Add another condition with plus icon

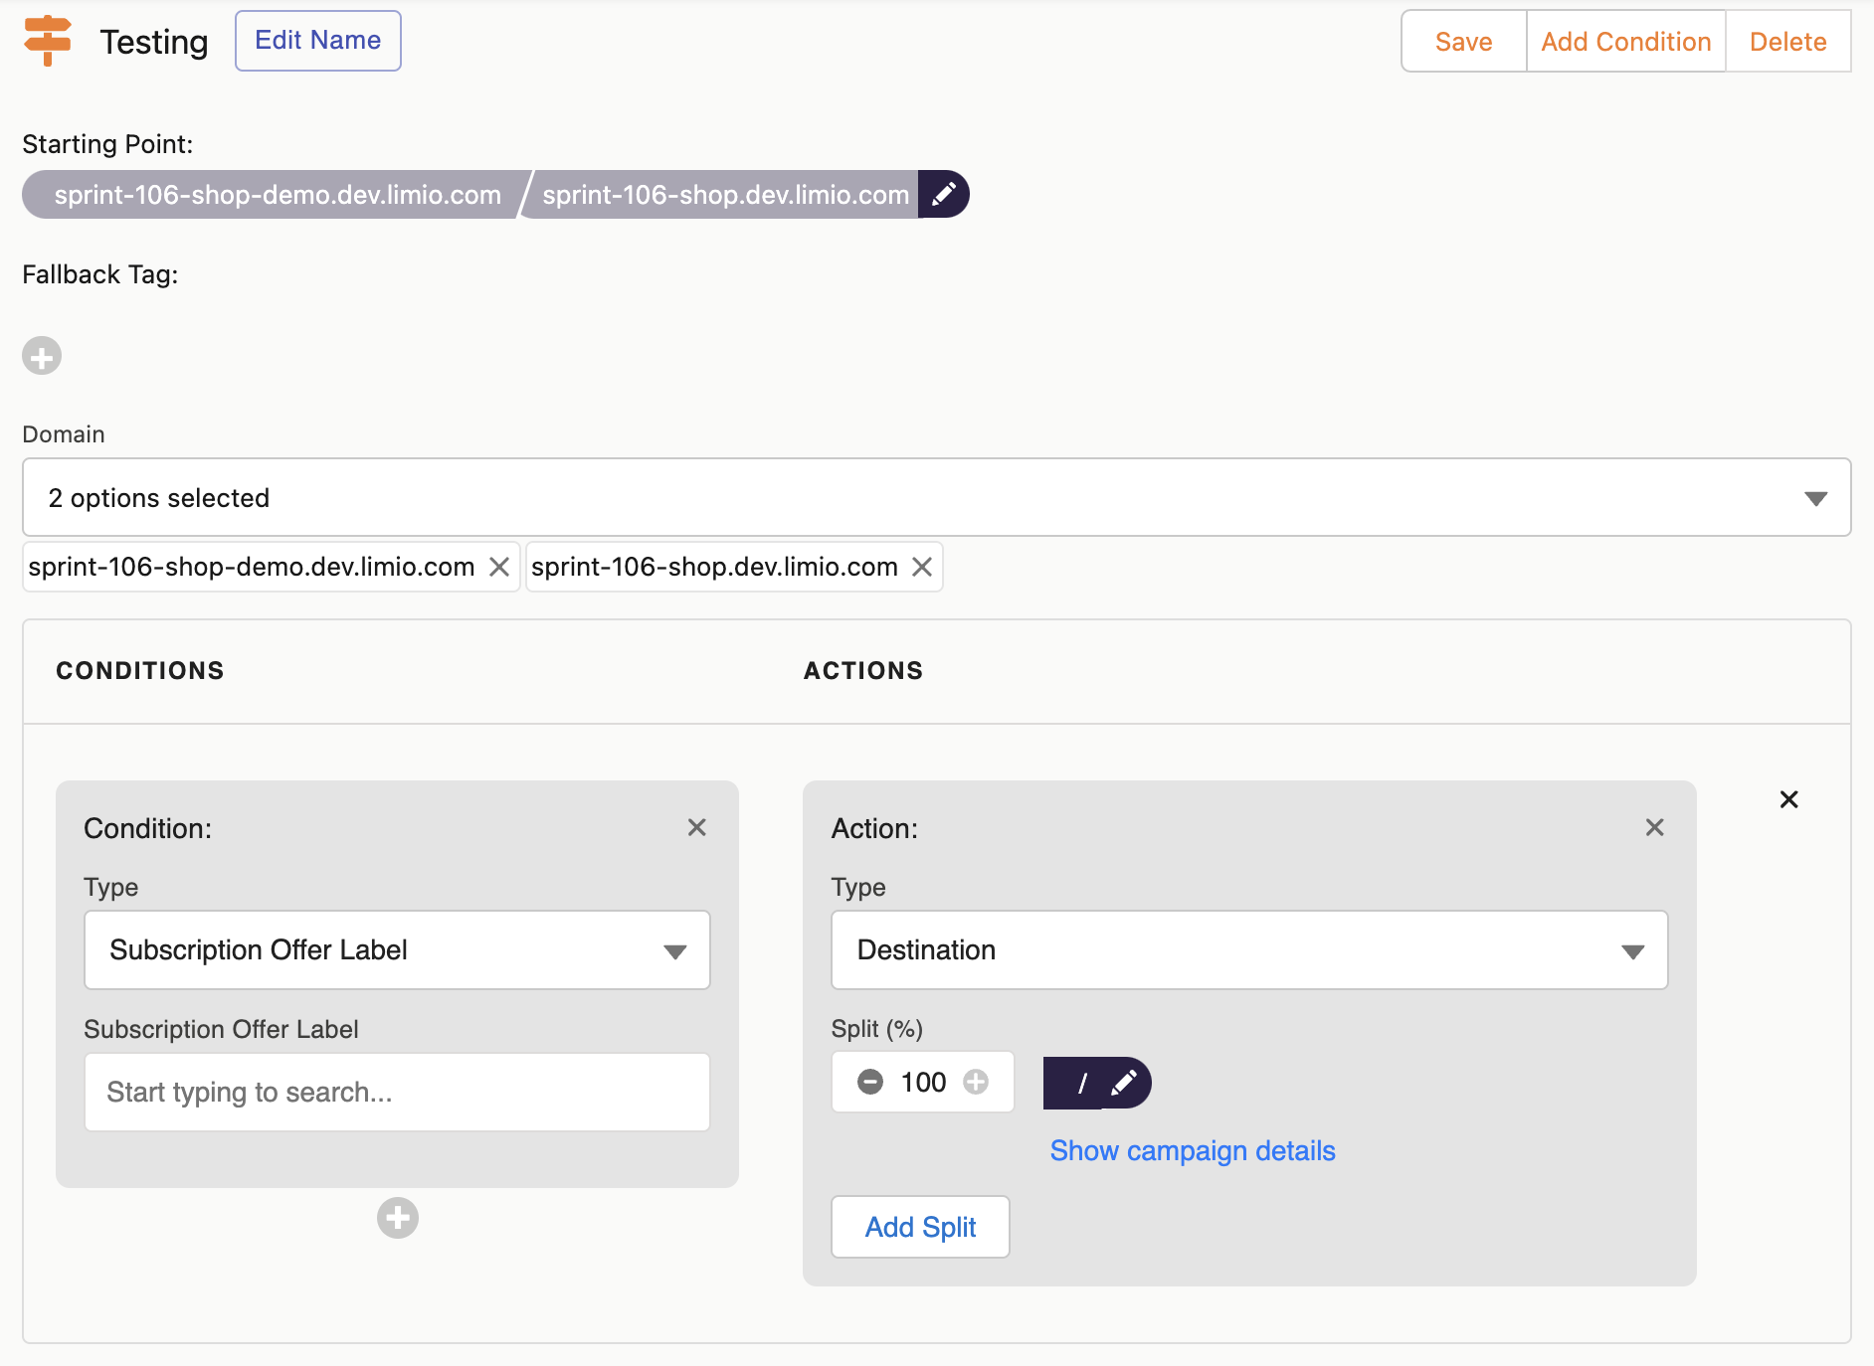pos(398,1218)
